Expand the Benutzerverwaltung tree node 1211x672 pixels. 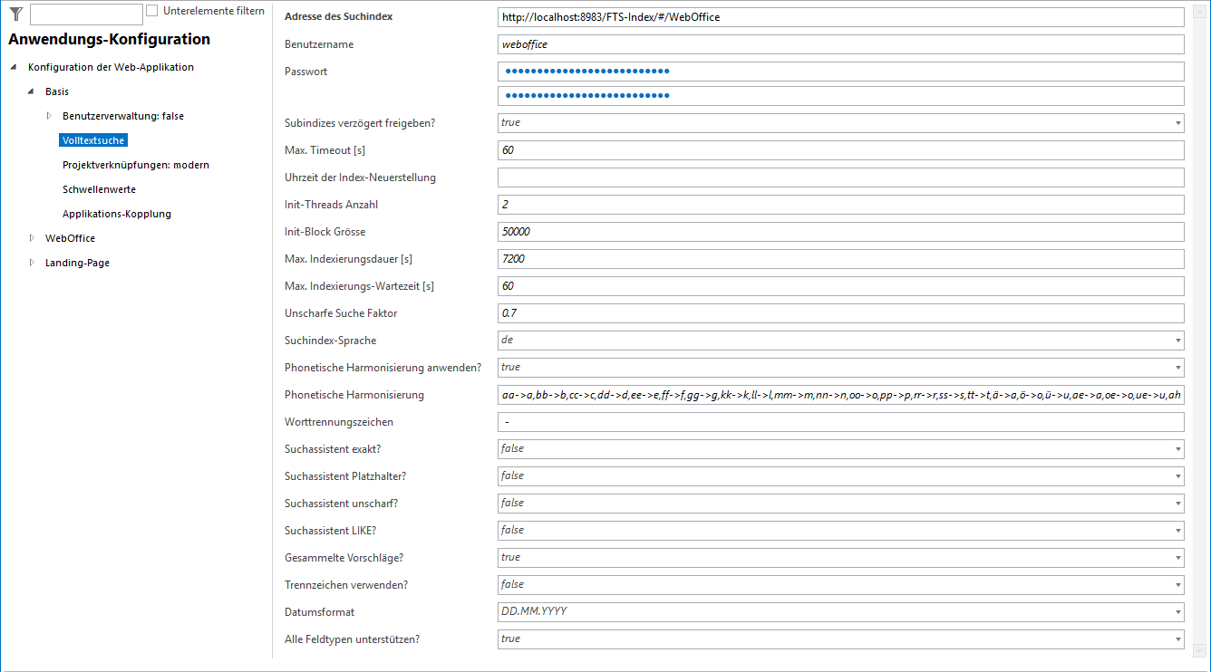pyautogui.click(x=49, y=116)
